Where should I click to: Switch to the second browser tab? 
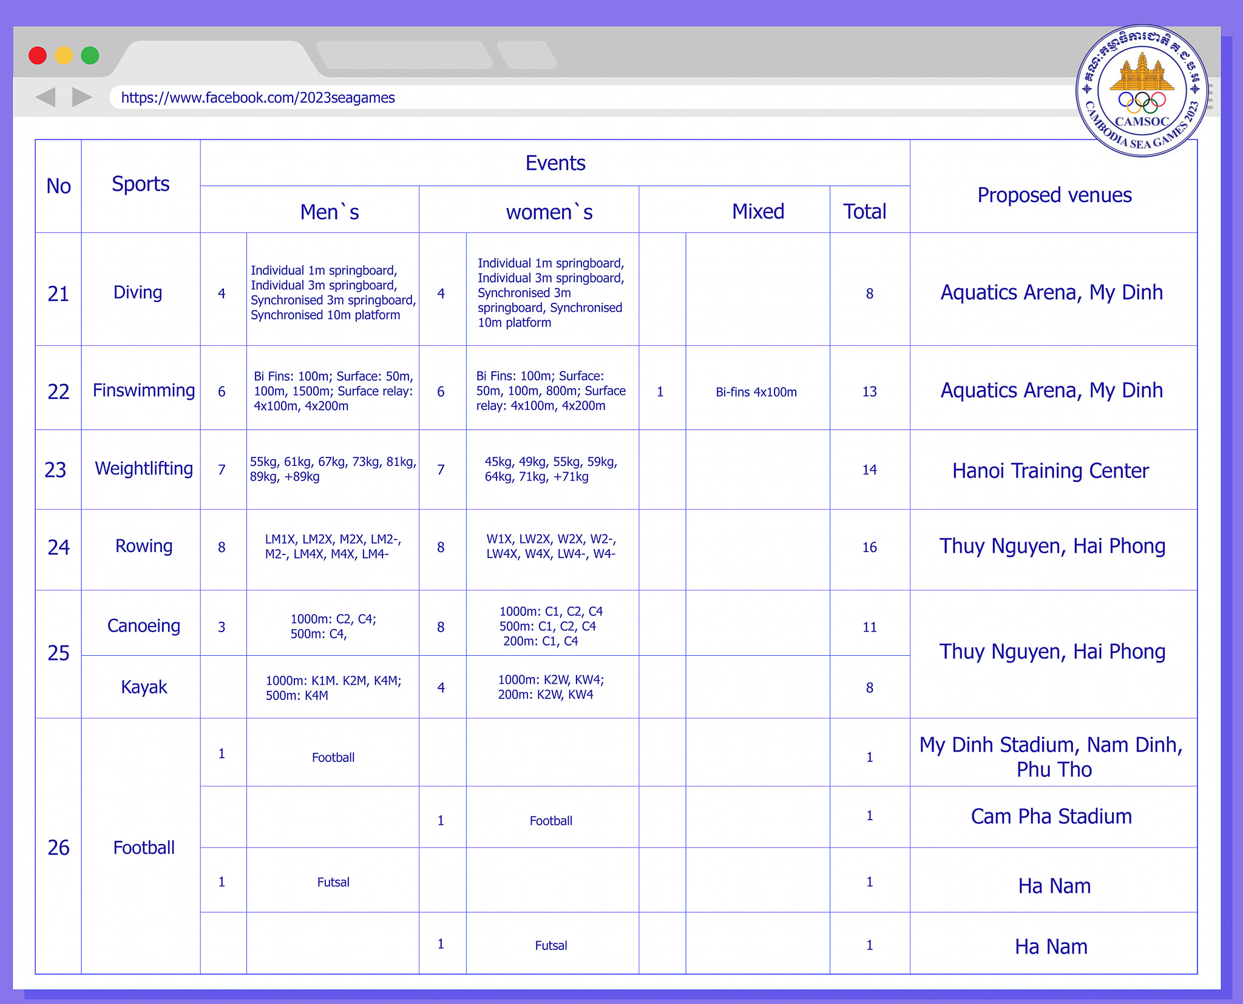pos(404,55)
